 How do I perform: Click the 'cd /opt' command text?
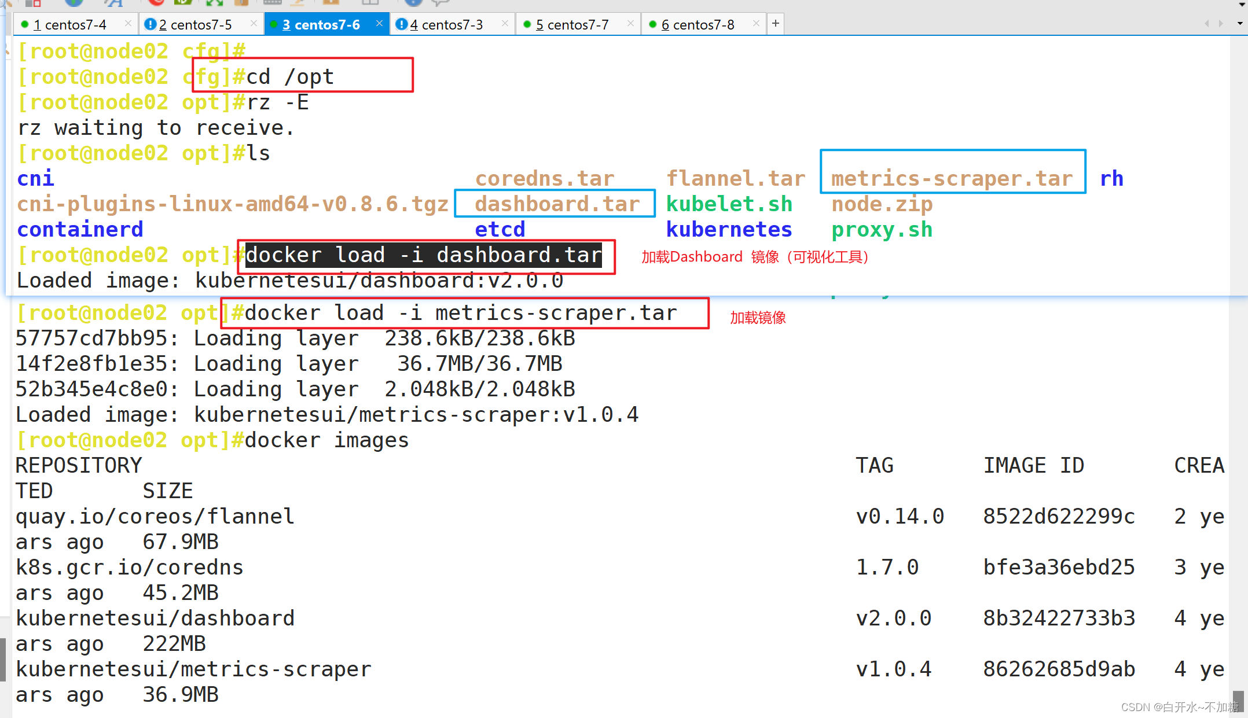pyautogui.click(x=291, y=77)
